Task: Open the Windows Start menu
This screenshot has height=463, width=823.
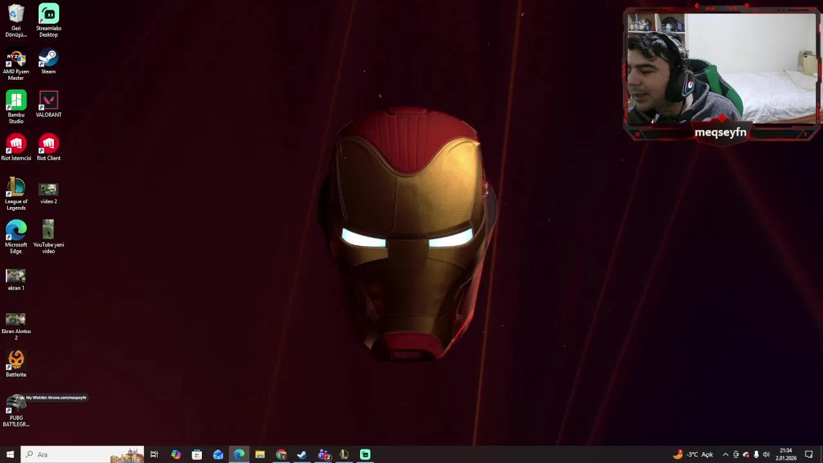Action: [x=10, y=455]
